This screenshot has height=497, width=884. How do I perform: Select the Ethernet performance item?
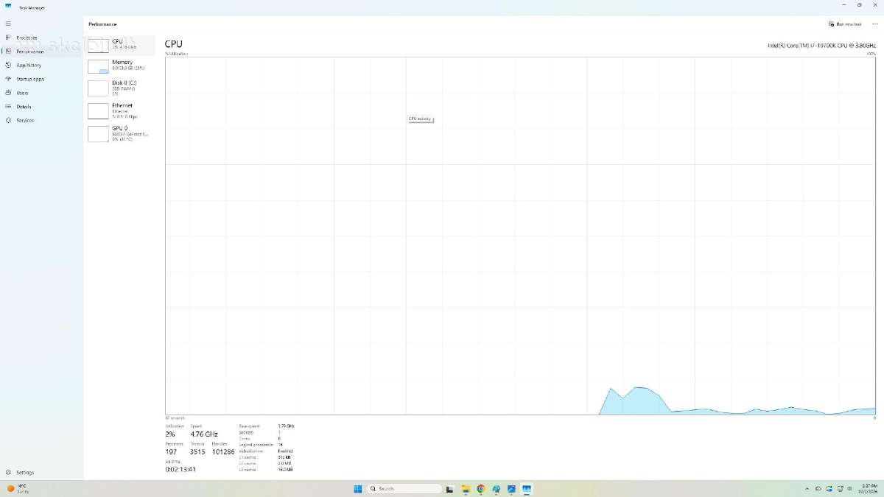click(x=121, y=111)
